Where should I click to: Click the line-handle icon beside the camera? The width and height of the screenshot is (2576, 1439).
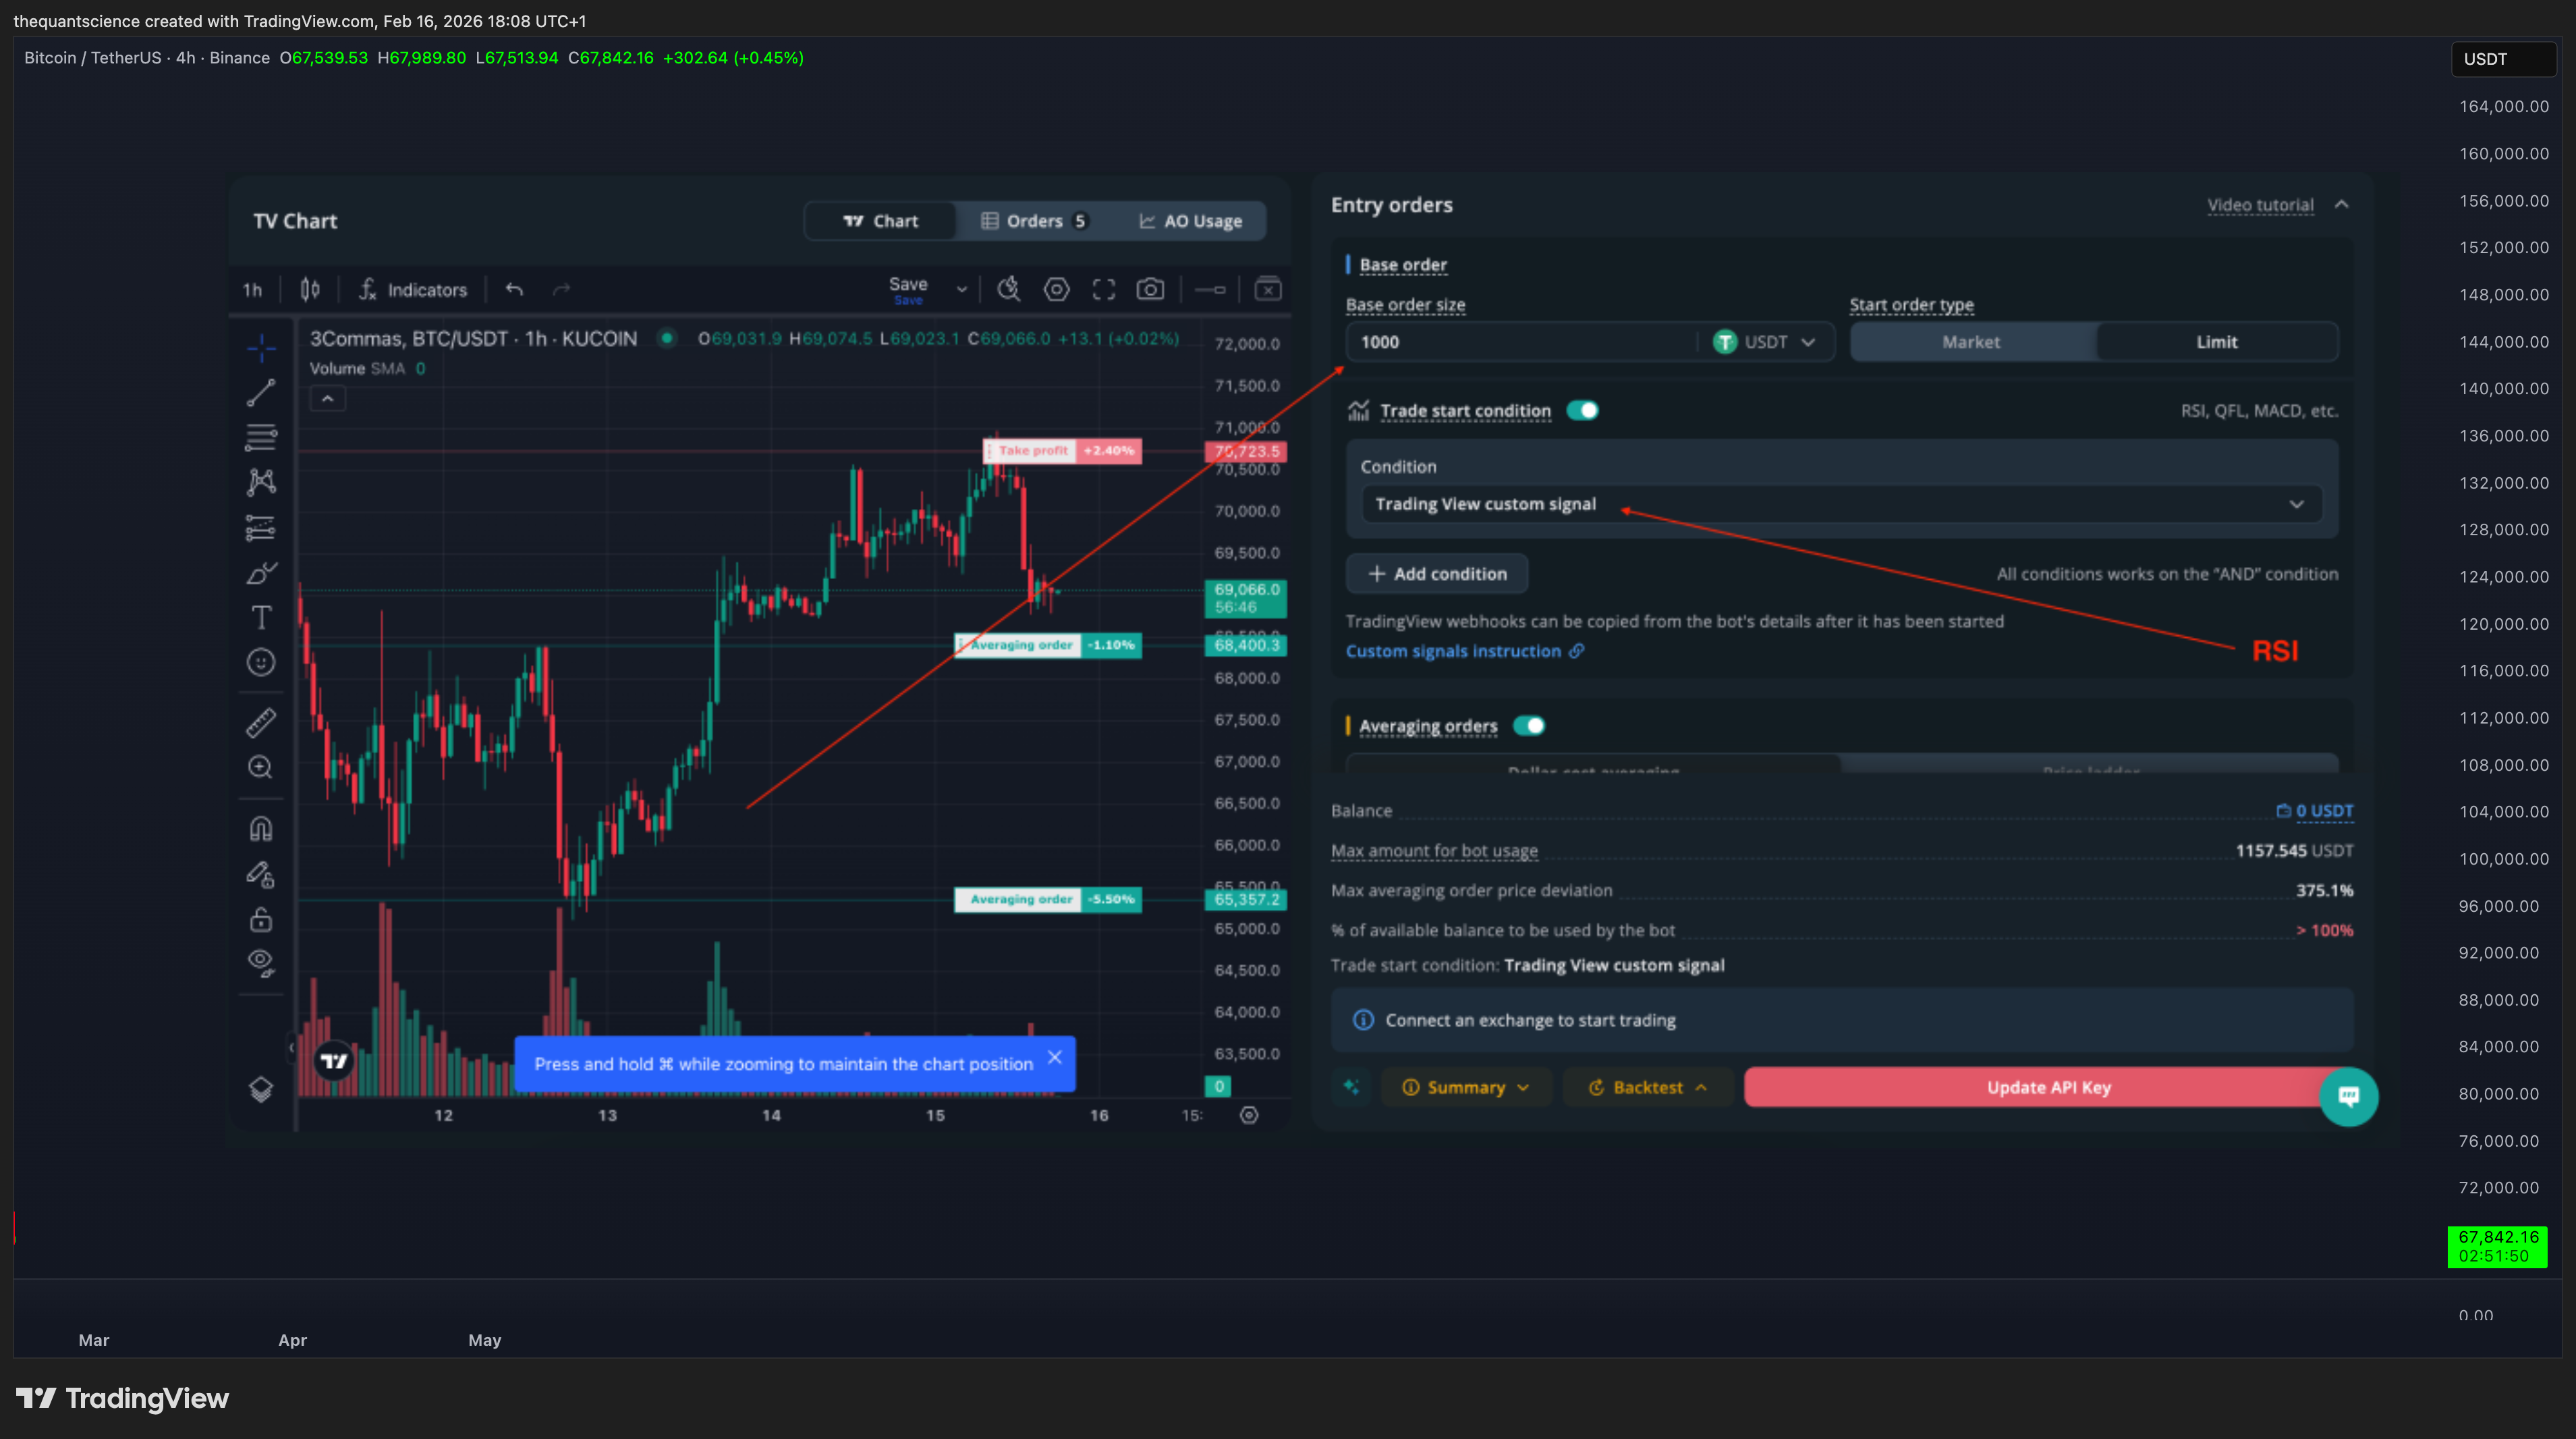[x=1210, y=289]
